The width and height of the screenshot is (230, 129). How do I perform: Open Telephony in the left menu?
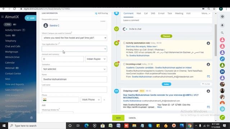pyautogui.click(x=10, y=41)
